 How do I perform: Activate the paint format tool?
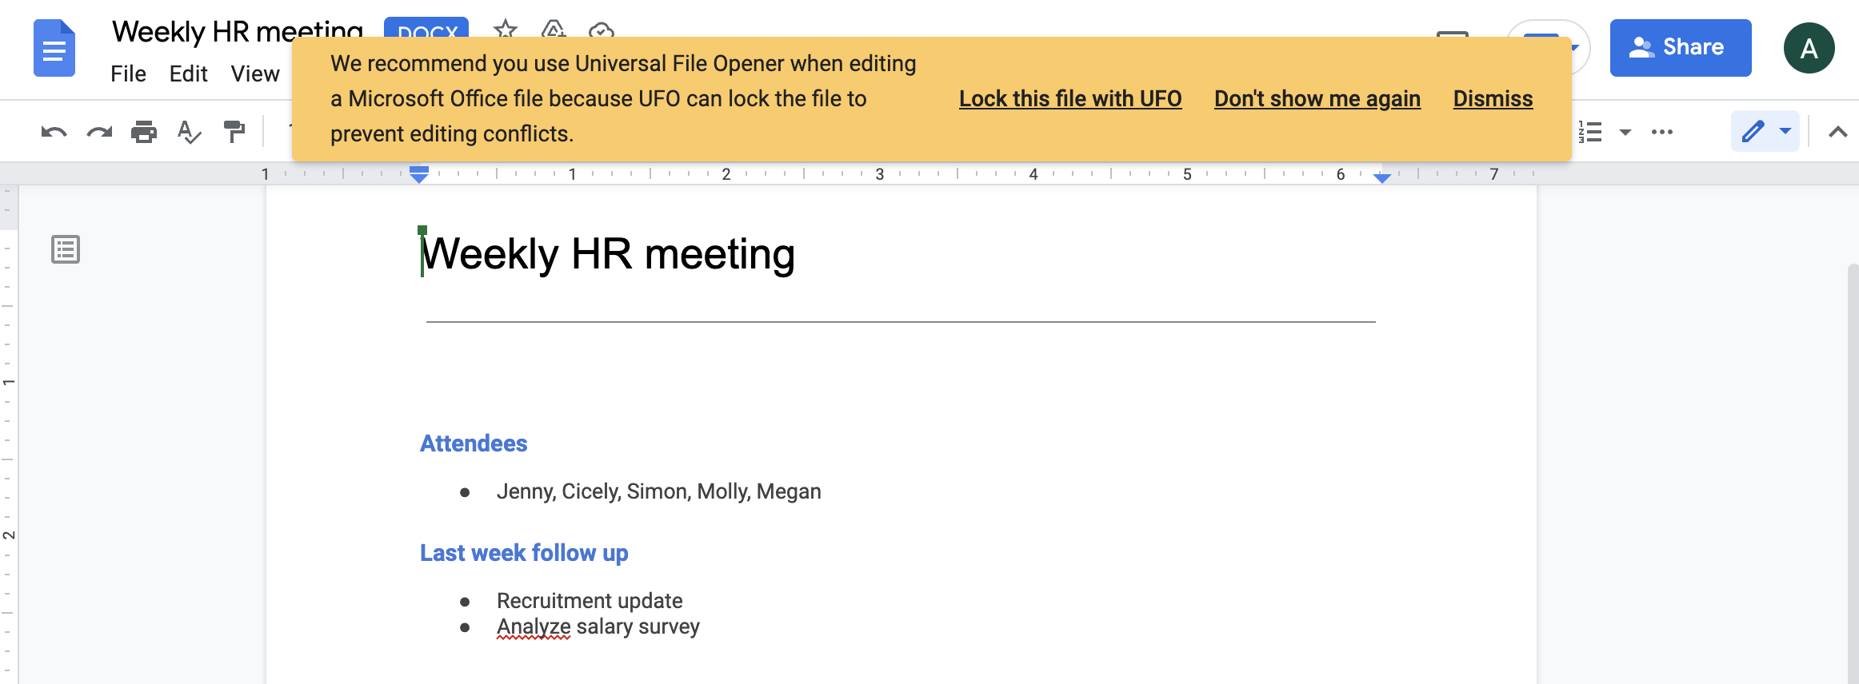234,132
